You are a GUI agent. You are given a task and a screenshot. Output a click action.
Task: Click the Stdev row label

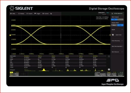(12, 66)
